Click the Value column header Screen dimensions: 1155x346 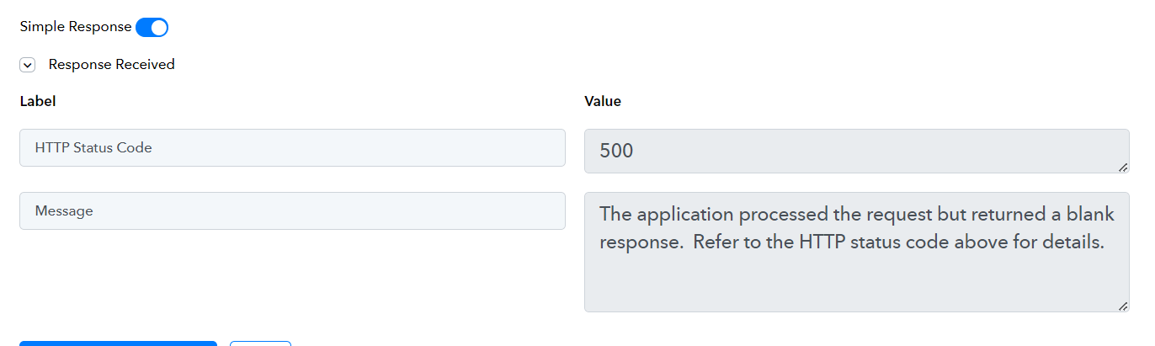pyautogui.click(x=603, y=101)
